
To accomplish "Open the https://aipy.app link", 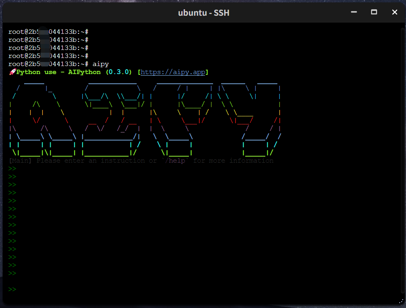I will [x=173, y=72].
